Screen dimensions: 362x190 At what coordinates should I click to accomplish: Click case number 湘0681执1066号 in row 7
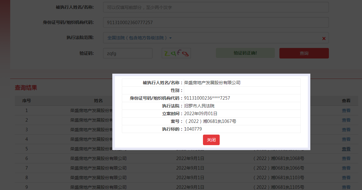pos(279,168)
